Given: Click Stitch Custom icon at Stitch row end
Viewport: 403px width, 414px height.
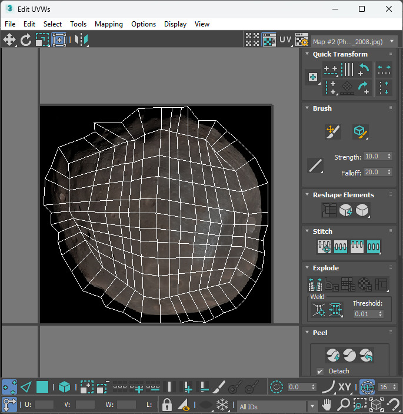Looking at the screenshot, I should [x=374, y=247].
